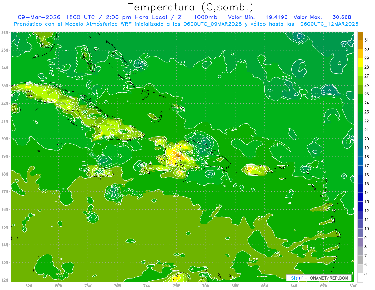Click the '18N' latitude axis label
Viewport: 375px width, 290px height.
click(5, 174)
